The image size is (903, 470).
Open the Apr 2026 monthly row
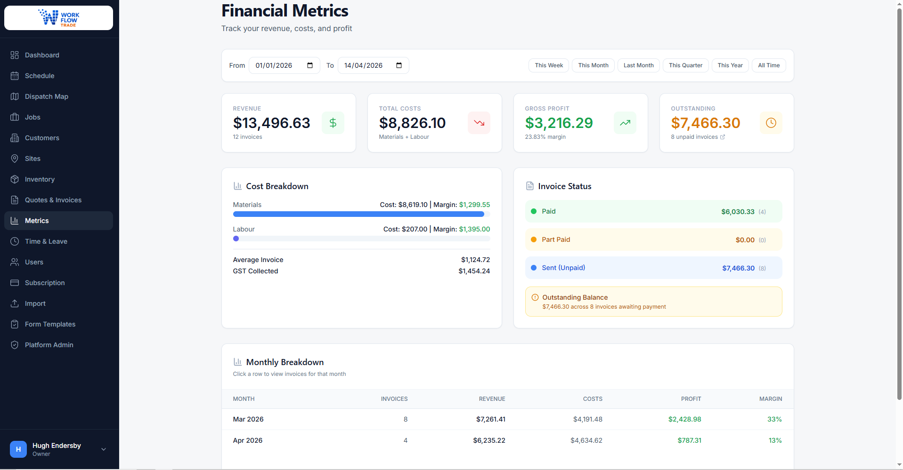507,440
